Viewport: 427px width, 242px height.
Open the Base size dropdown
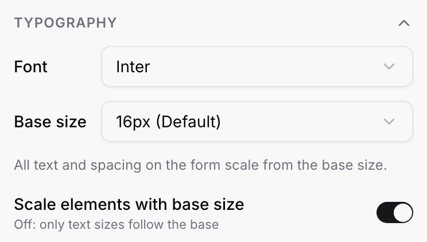(257, 122)
